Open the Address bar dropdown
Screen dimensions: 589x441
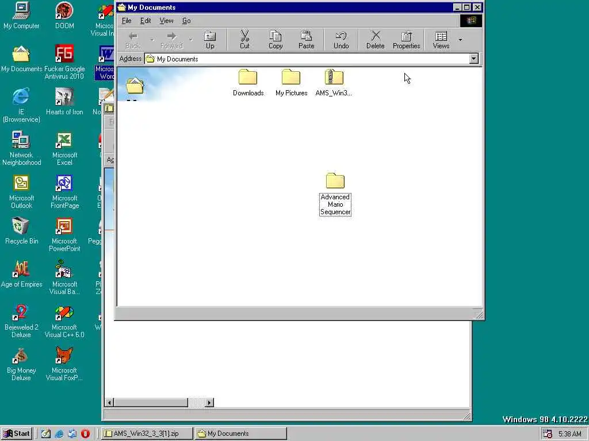[x=474, y=59]
